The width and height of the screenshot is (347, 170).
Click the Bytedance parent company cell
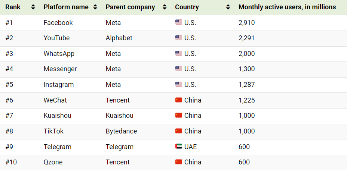point(121,131)
